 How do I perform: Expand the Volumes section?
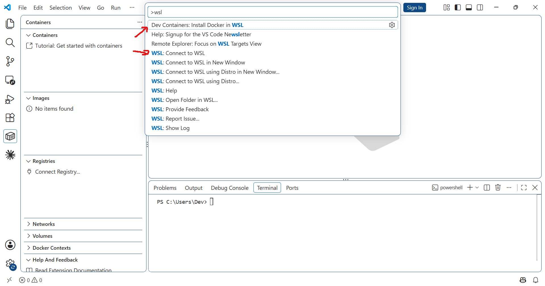coord(83,236)
